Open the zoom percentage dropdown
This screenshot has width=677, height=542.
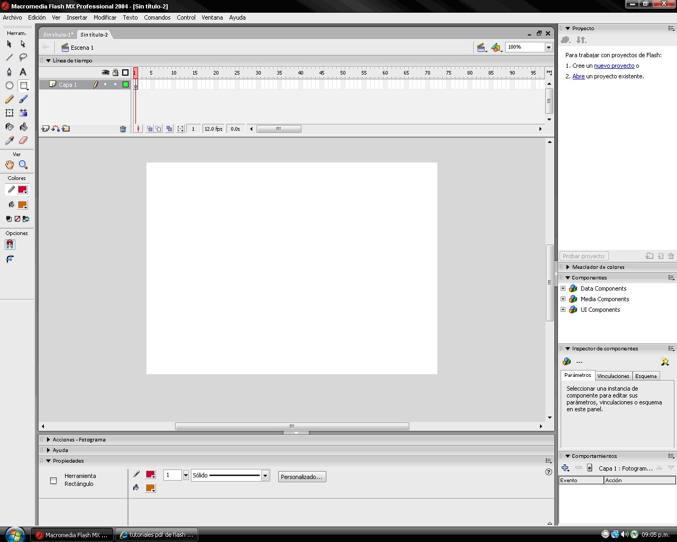coord(548,47)
